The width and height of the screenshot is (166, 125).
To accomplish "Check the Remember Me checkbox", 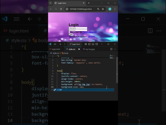I will pos(69,32).
